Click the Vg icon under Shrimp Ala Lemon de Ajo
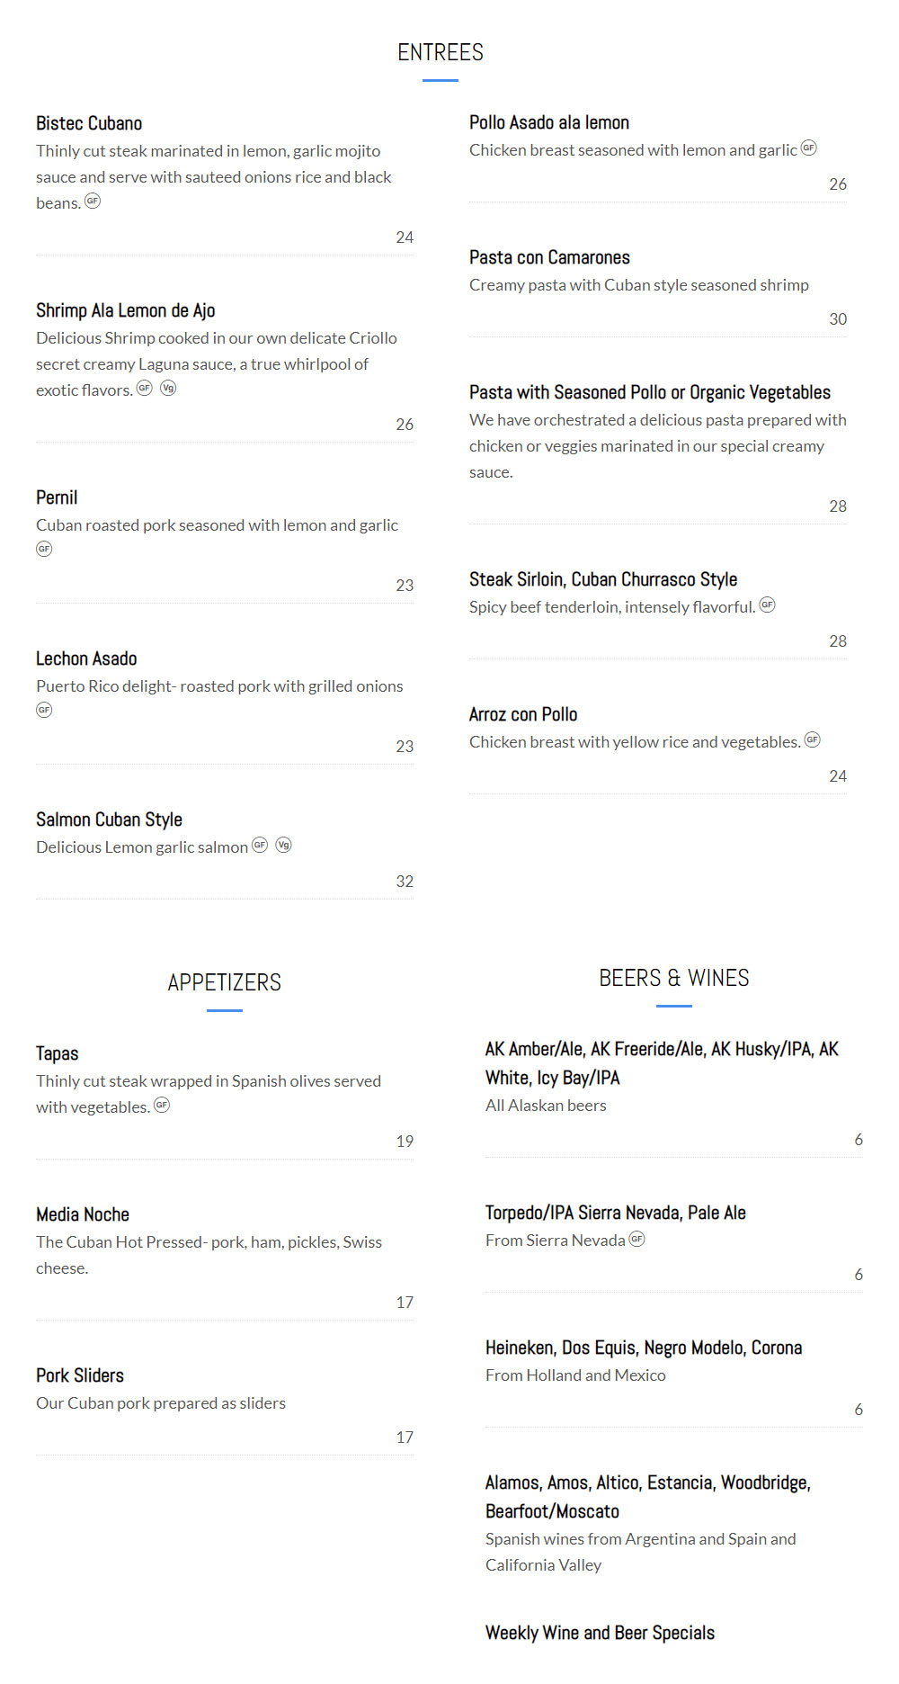899x1684 pixels. (168, 388)
